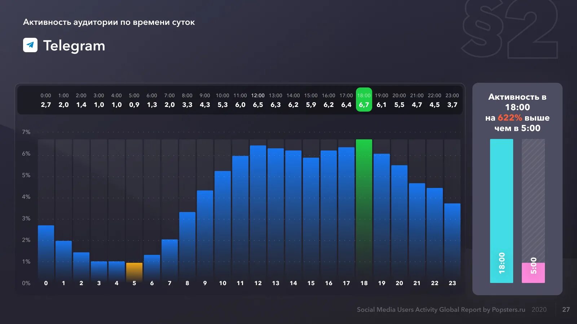Click the Telegram paper plane logo icon
Image resolution: width=577 pixels, height=324 pixels.
[x=30, y=45]
